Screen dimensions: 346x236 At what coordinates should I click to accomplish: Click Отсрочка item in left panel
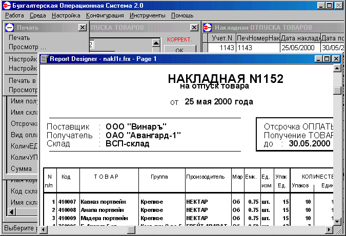point(24,123)
